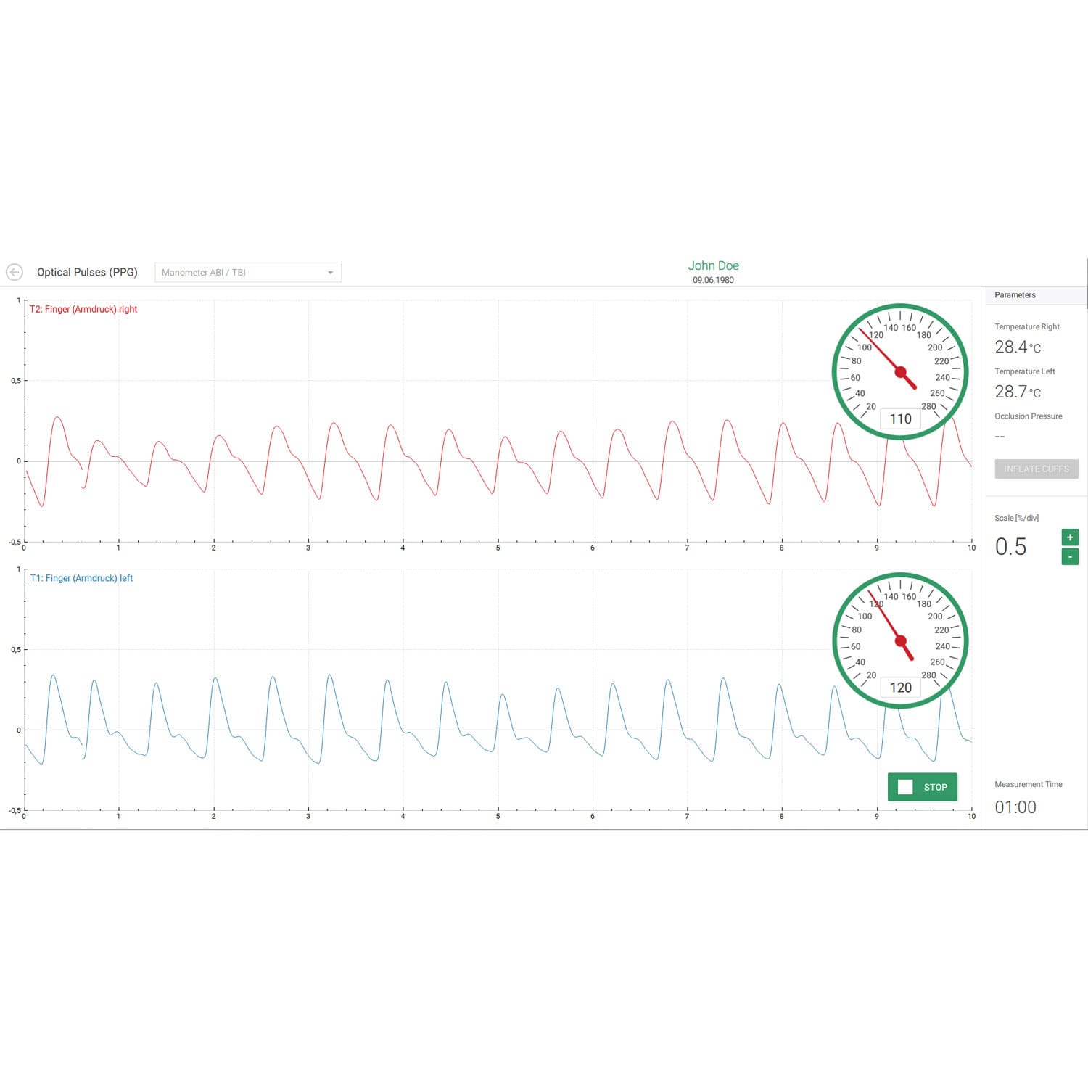Click the T1 Finger left channel label
The height and width of the screenshot is (1088, 1088).
point(81,578)
